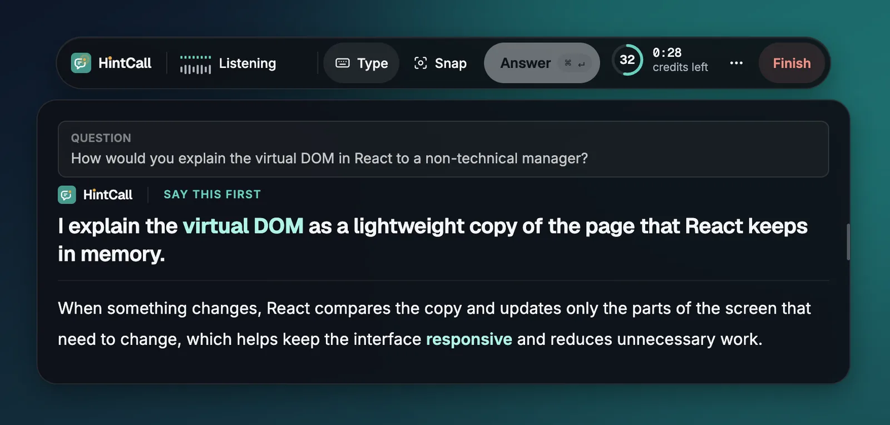Click the Finish button

[x=792, y=63]
